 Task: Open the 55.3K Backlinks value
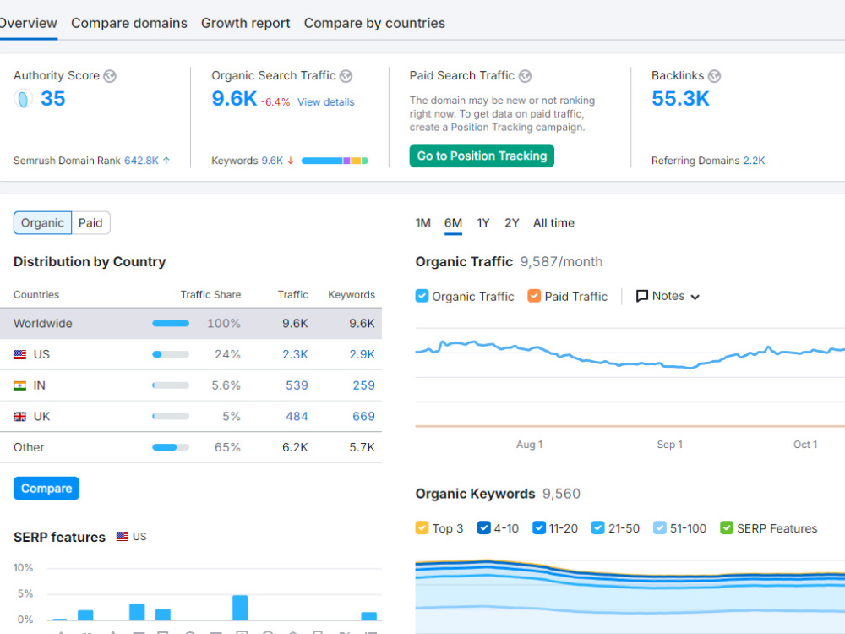pyautogui.click(x=680, y=99)
